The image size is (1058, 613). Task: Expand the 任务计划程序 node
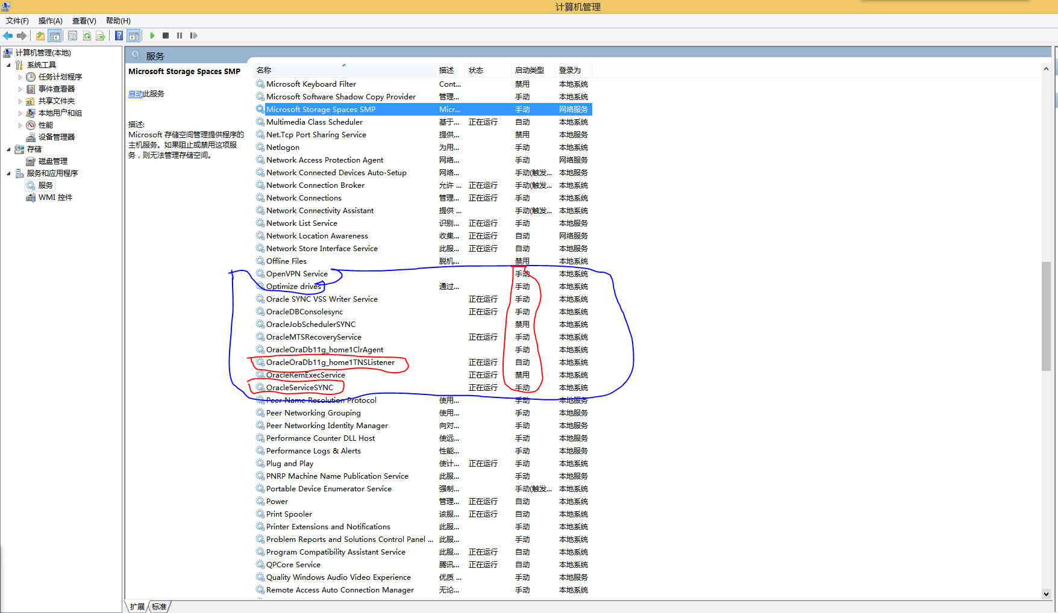20,77
